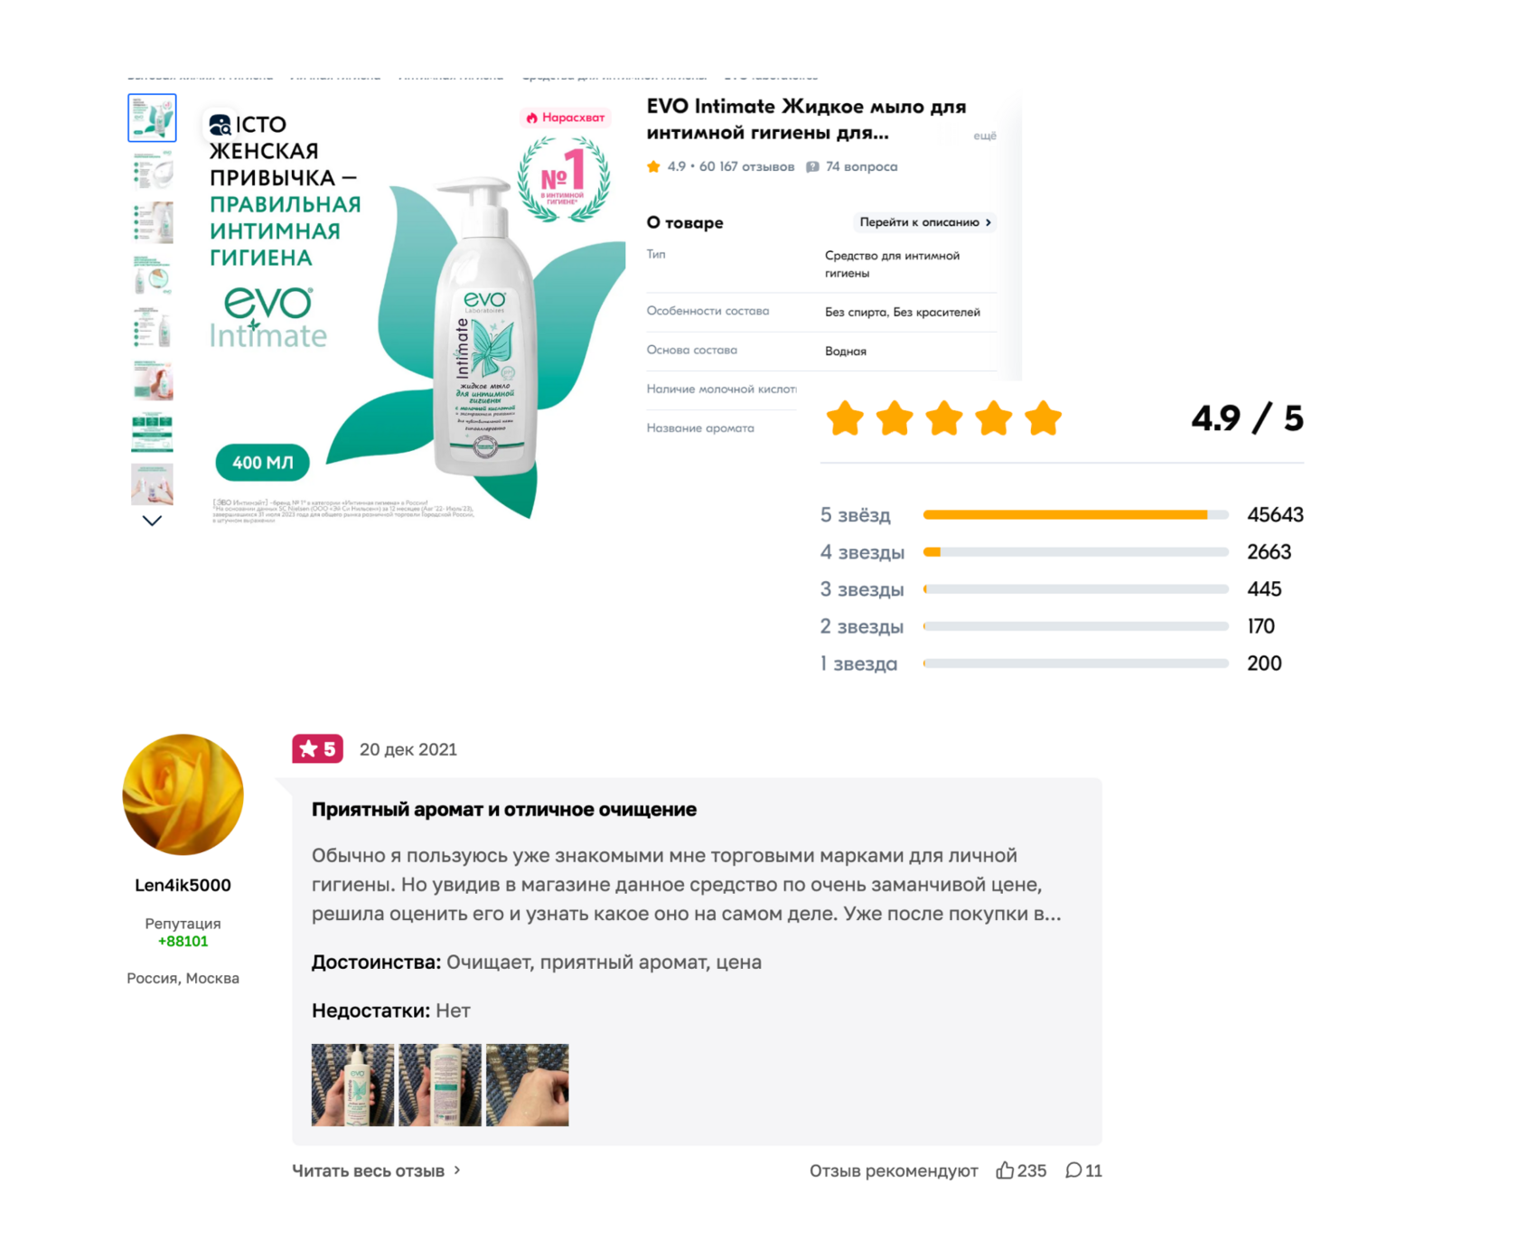Click the №1 laurel award badge
The height and width of the screenshot is (1259, 1518).
pyautogui.click(x=563, y=178)
